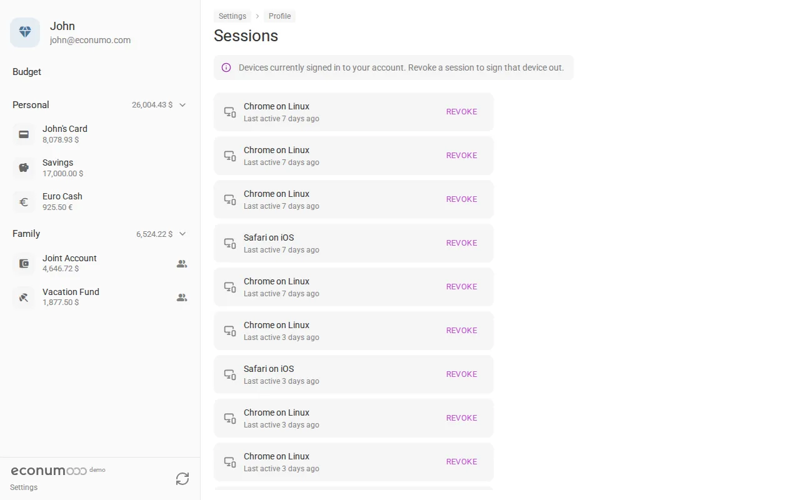Click the econumo logo
Image resolution: width=800 pixels, height=500 pixels.
tap(49, 471)
